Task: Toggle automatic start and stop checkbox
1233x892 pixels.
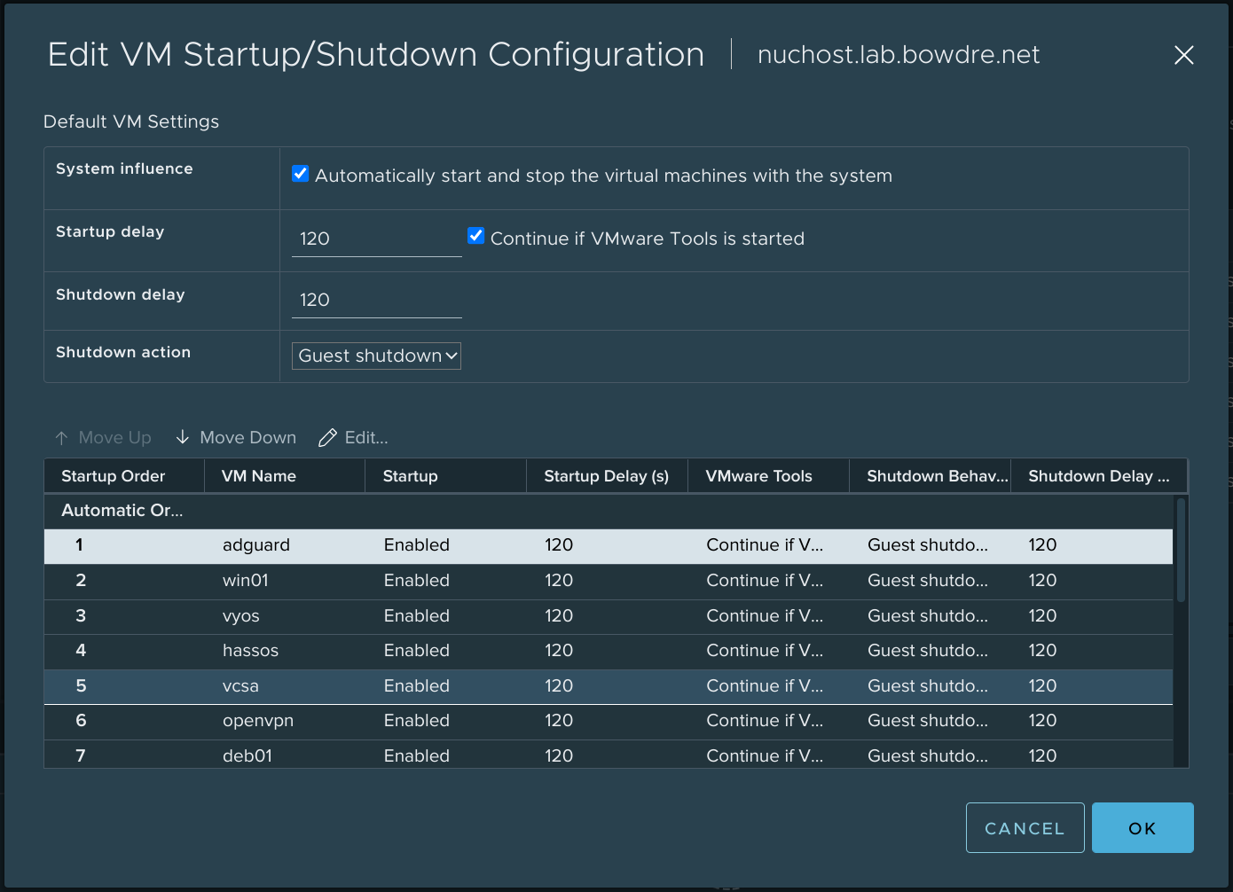Action: point(301,174)
